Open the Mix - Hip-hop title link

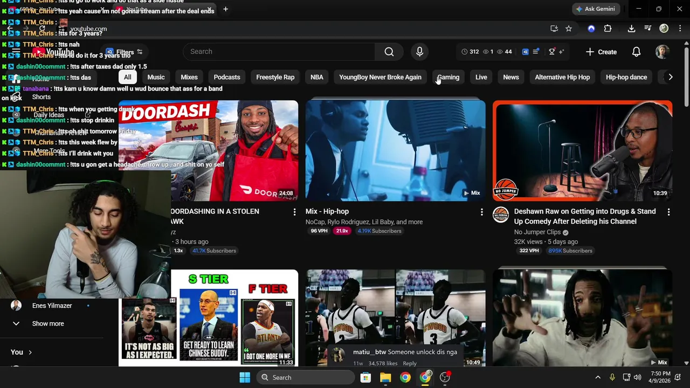tap(327, 211)
